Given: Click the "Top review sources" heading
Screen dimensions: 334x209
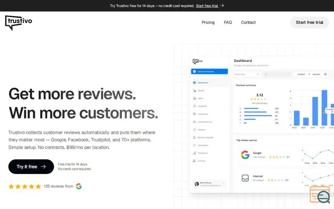Looking at the screenshot, I should coord(246,140).
